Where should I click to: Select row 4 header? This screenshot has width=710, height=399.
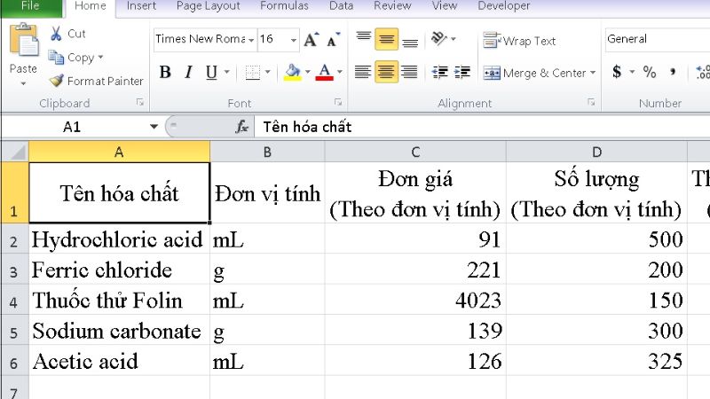(x=14, y=300)
